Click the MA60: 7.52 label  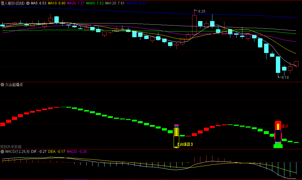pyautogui.click(x=95, y=3)
